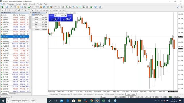Image resolution: width=184 pixels, height=103 pixels.
Task: Open the File menu
Action: tap(4, 4)
